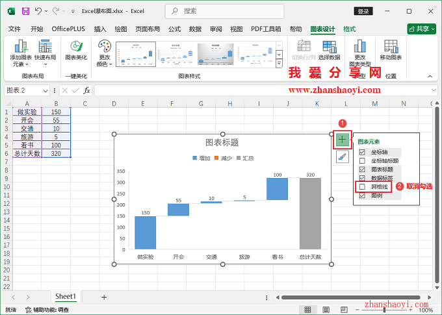
Task: Open the 格式 ribbon tab
Action: (x=350, y=29)
